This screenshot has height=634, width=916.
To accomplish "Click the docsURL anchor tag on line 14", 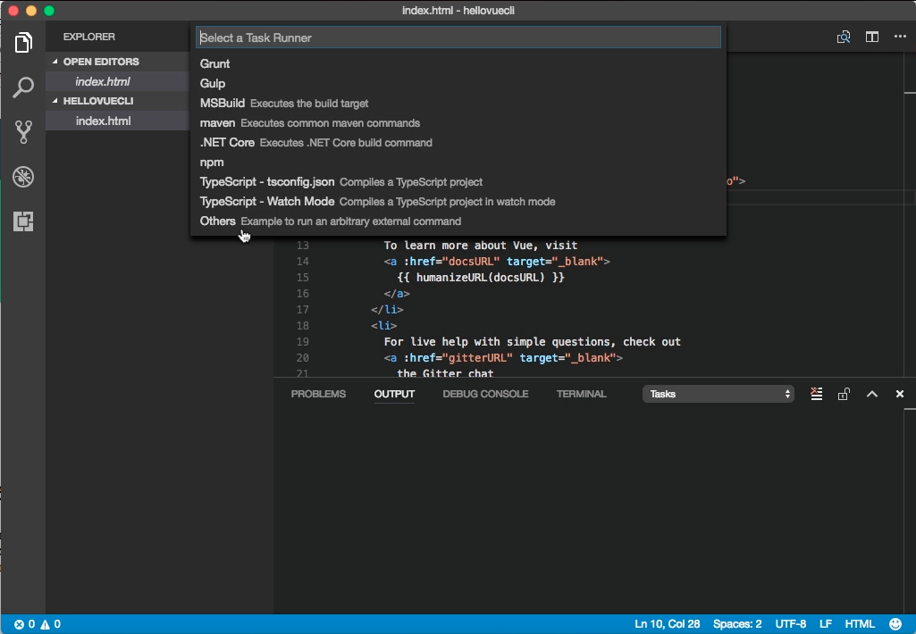I will click(x=497, y=262).
